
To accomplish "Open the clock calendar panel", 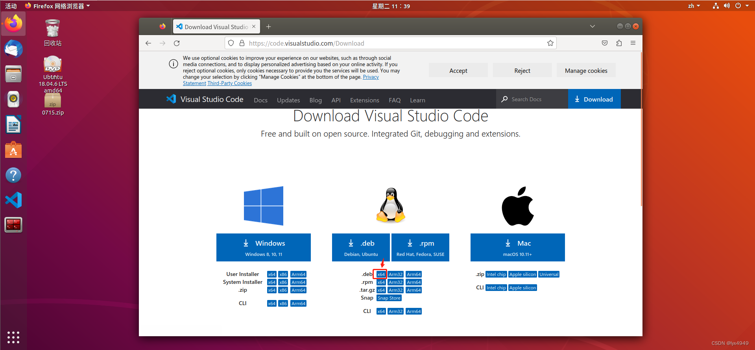I will 391,6.
